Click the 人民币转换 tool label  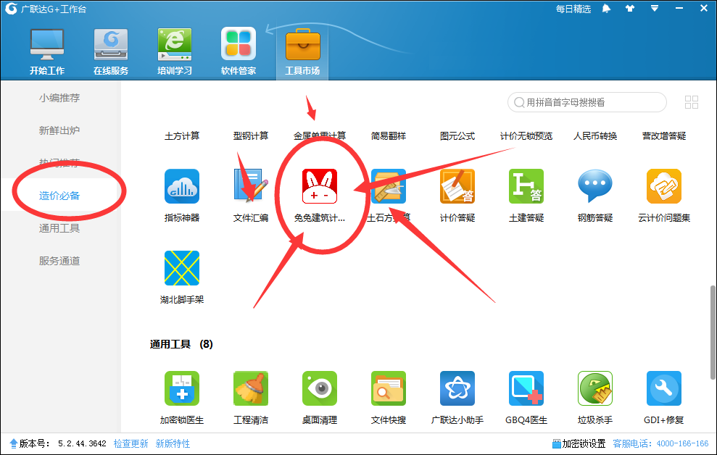pos(595,135)
